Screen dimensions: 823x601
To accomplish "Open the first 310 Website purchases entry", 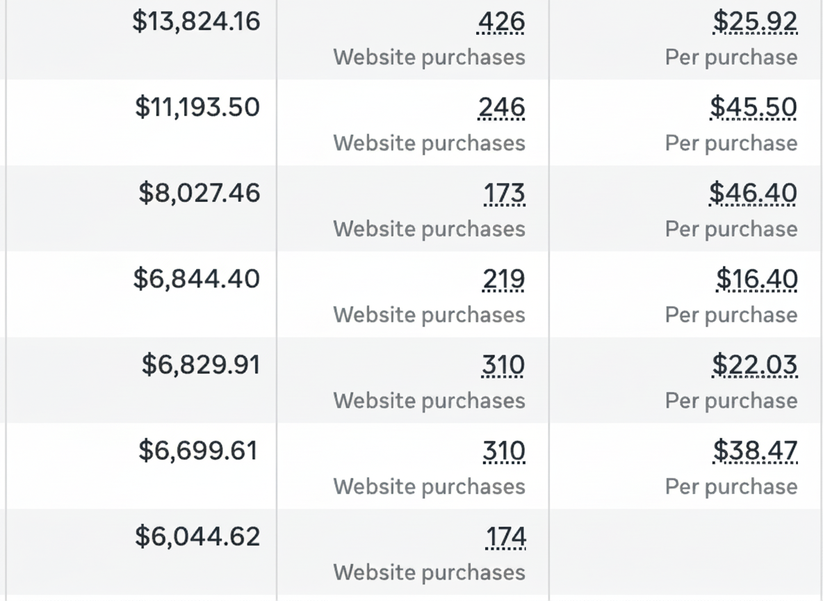I will click(503, 364).
